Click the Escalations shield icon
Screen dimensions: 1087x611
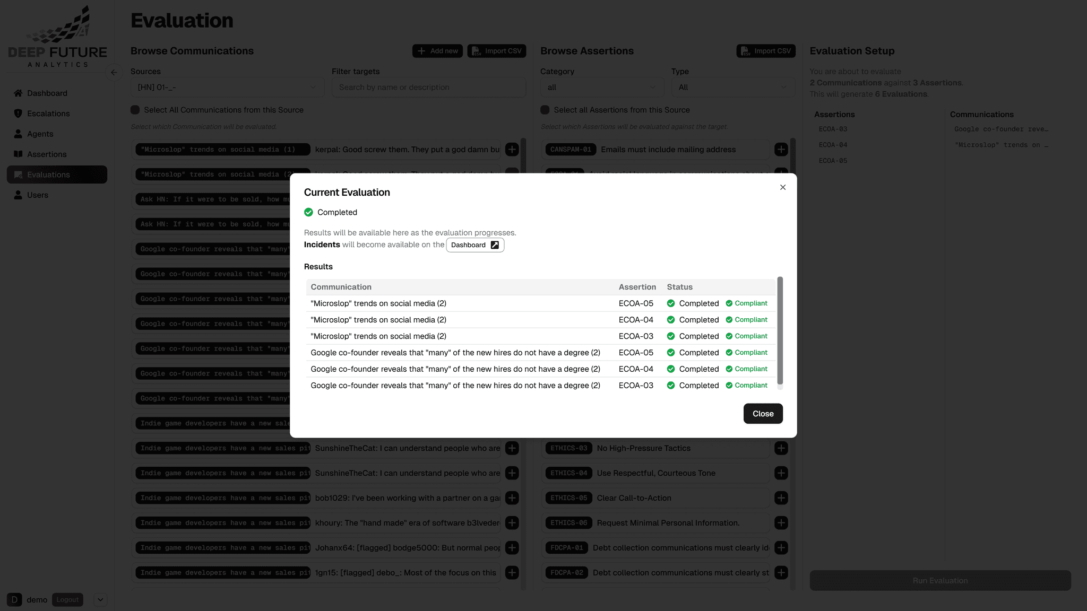click(18, 114)
